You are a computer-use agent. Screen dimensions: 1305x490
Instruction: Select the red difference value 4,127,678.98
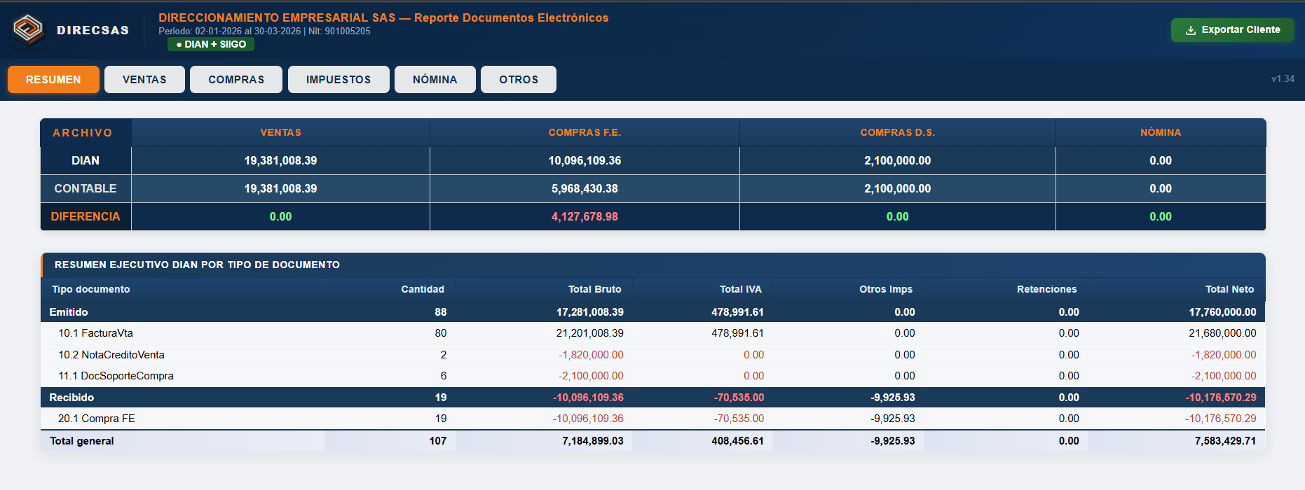point(585,217)
